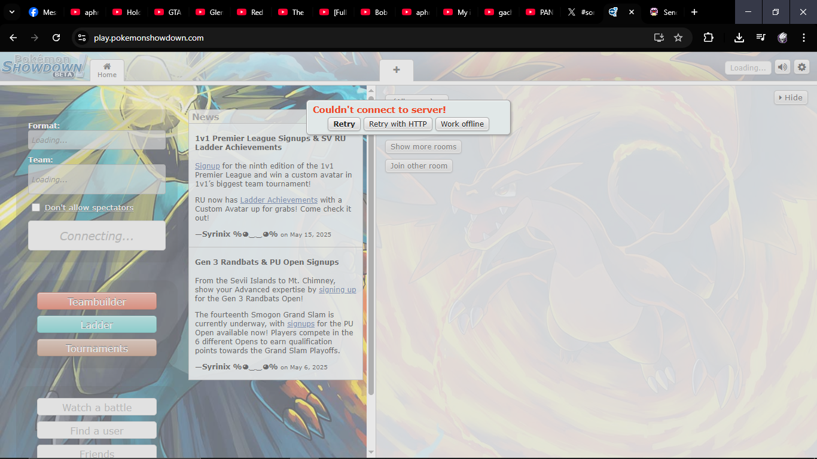Image resolution: width=817 pixels, height=459 pixels.
Task: Hide the rooms panel
Action: click(x=791, y=97)
